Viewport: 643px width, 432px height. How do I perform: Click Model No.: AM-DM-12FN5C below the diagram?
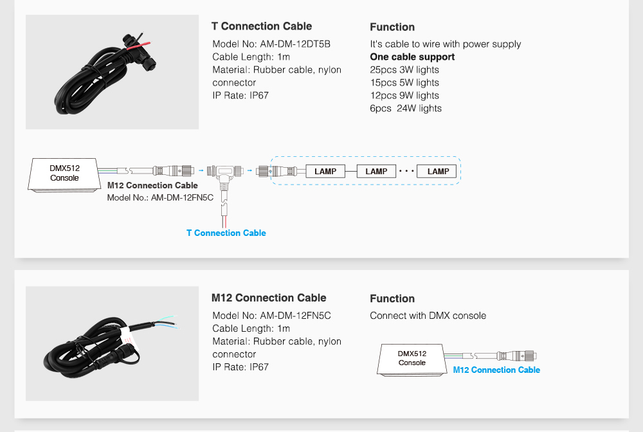[159, 198]
